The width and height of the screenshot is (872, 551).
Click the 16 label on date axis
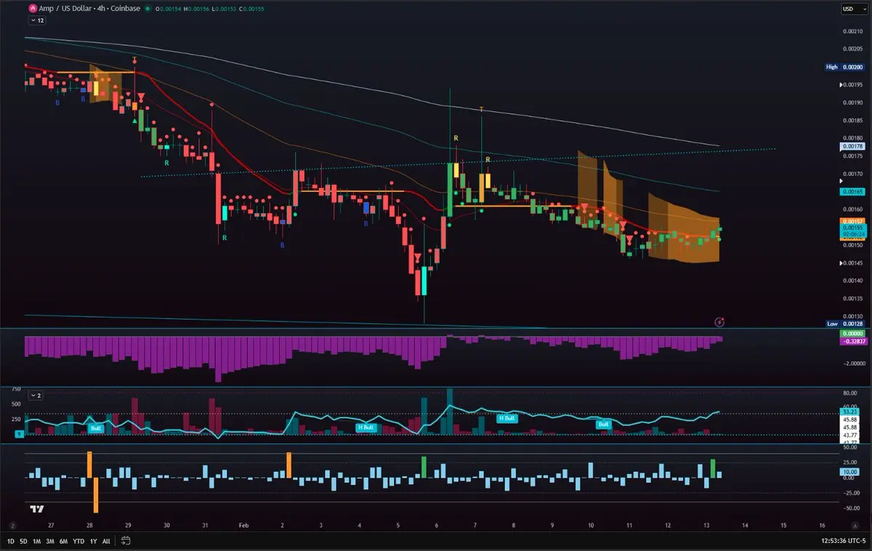822,525
